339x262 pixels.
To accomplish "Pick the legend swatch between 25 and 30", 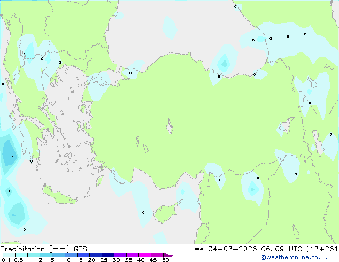I will click(x=108, y=255).
